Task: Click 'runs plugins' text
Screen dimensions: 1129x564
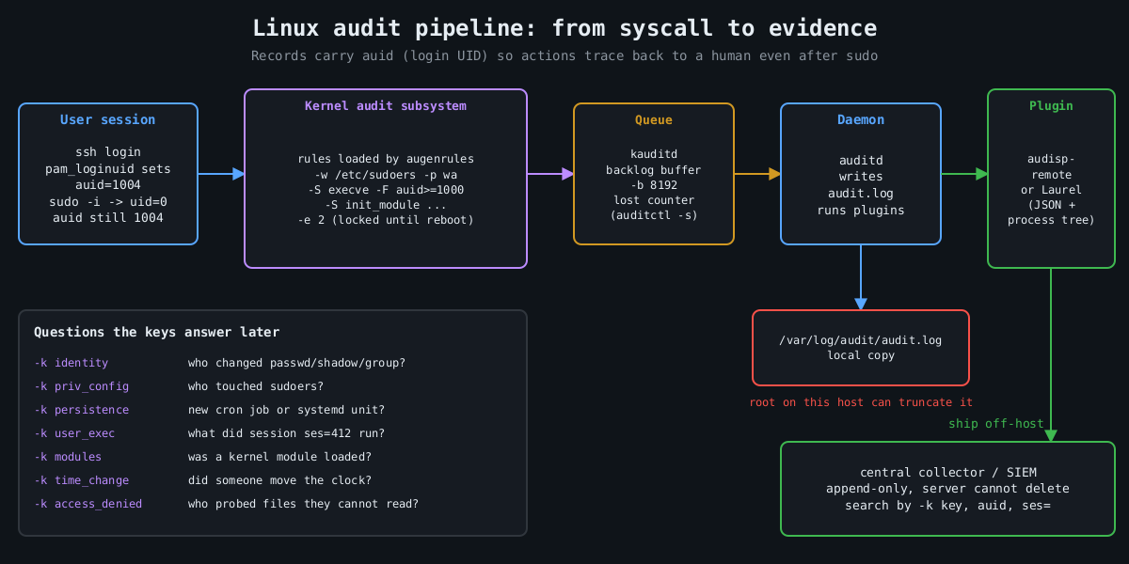Action: [861, 211]
